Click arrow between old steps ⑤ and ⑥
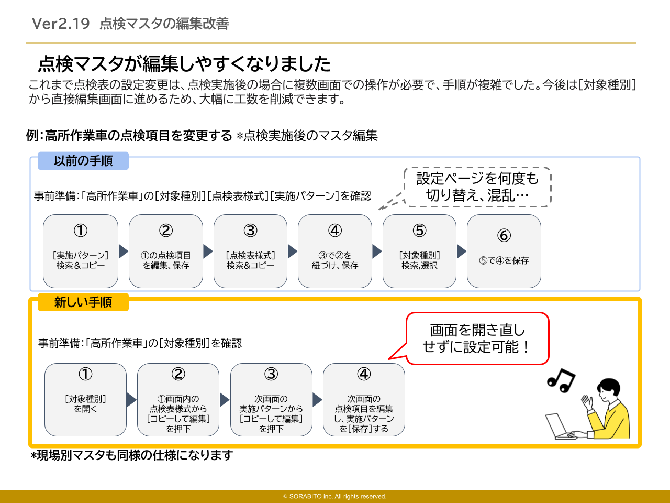The height and width of the screenshot is (503, 670). pos(461,251)
